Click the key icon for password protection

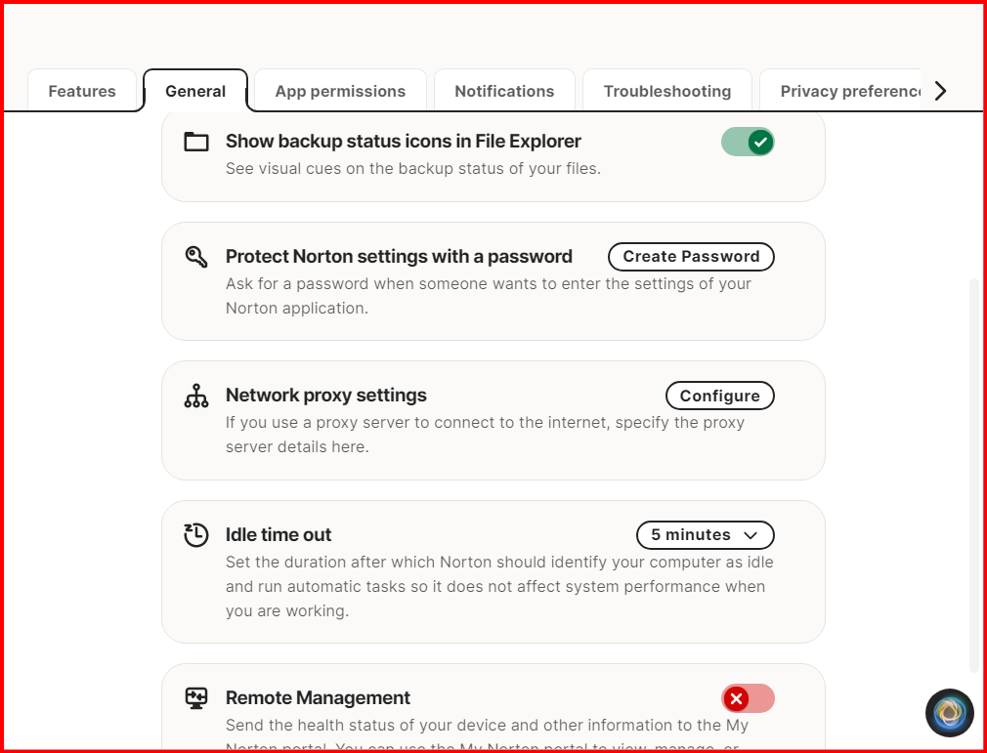pos(196,257)
